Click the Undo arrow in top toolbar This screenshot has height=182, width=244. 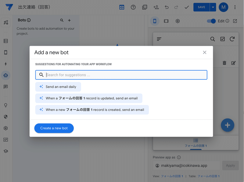(x=167, y=7)
